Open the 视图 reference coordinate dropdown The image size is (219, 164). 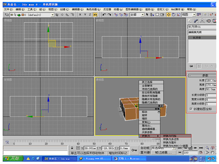(x=194, y=14)
